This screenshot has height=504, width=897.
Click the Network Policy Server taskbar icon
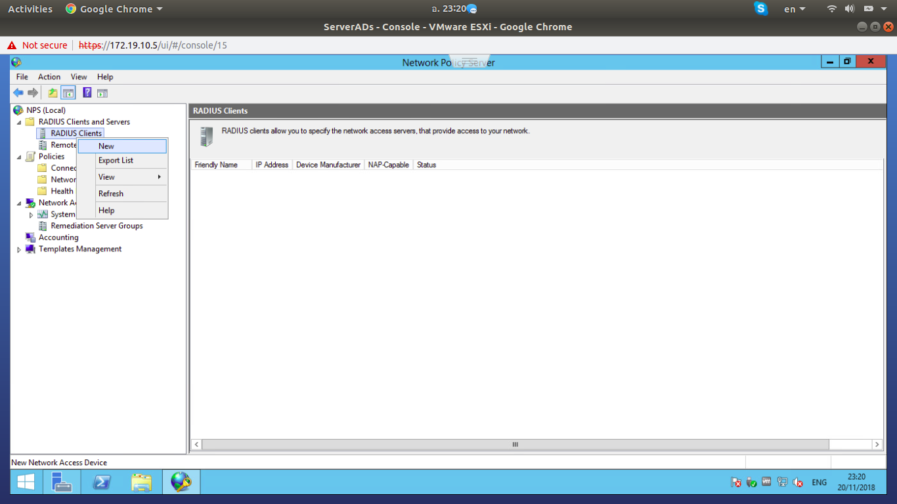tap(181, 482)
